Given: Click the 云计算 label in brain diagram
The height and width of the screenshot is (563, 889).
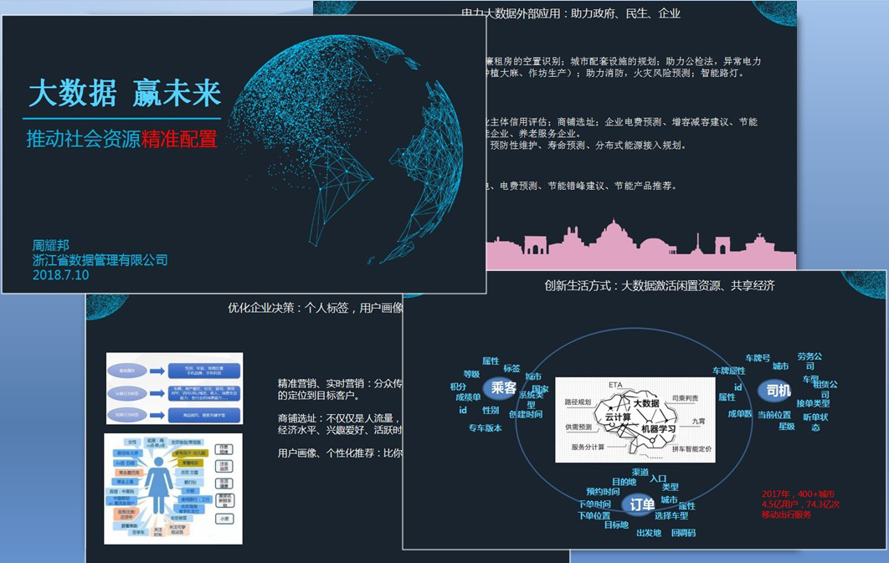Looking at the screenshot, I should tap(618, 417).
